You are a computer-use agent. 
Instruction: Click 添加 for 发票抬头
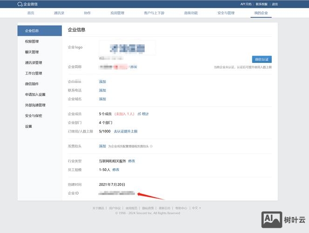point(102,146)
